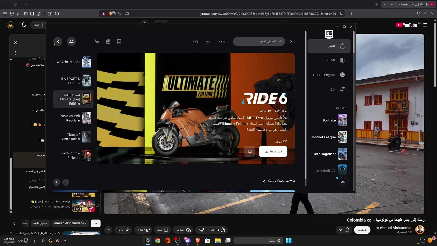Click the buy now button for RIDE 6

pyautogui.click(x=273, y=151)
